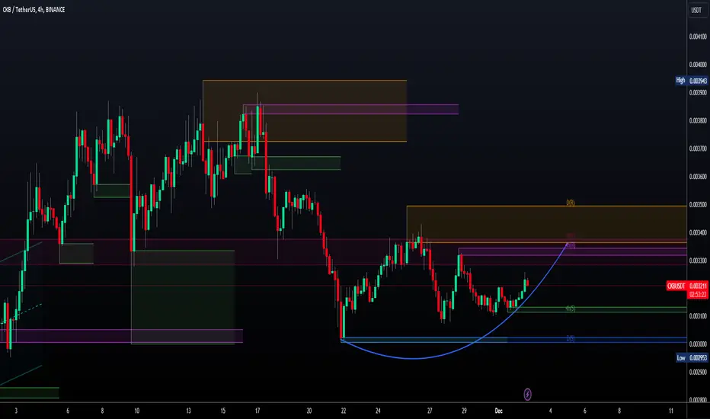
Task: Click date 3 on the time axis
Action: 16,411
